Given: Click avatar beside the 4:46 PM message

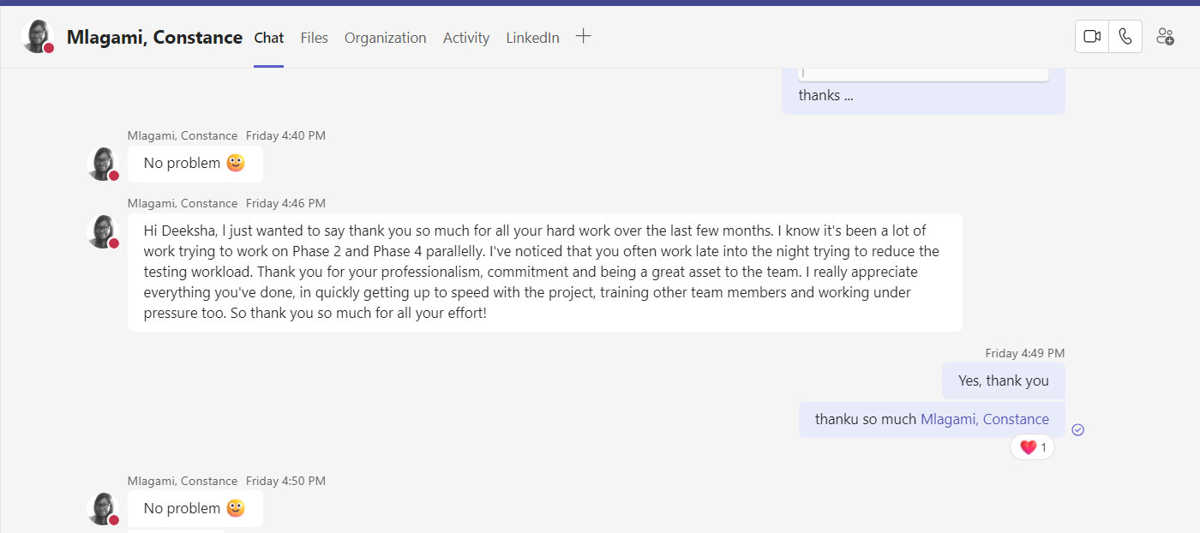Looking at the screenshot, I should point(103,231).
